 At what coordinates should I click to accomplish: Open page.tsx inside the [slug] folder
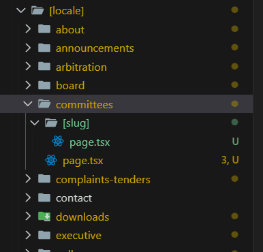pos(90,142)
